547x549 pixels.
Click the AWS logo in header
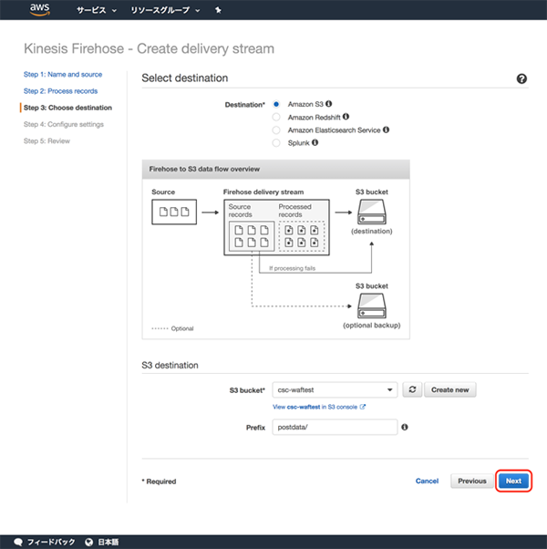point(39,10)
